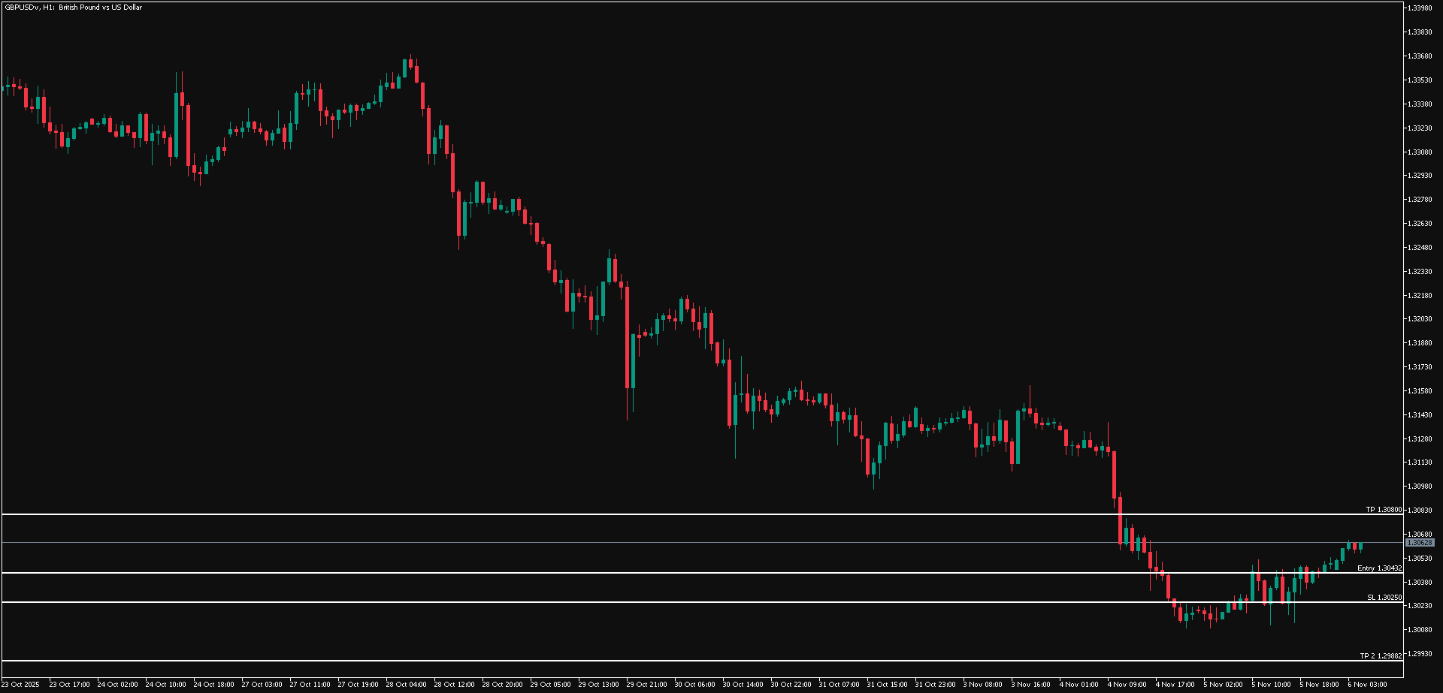Click the 3 Nov 08:00 time marker
Screen dimensions: 1443x693
pyautogui.click(x=982, y=685)
